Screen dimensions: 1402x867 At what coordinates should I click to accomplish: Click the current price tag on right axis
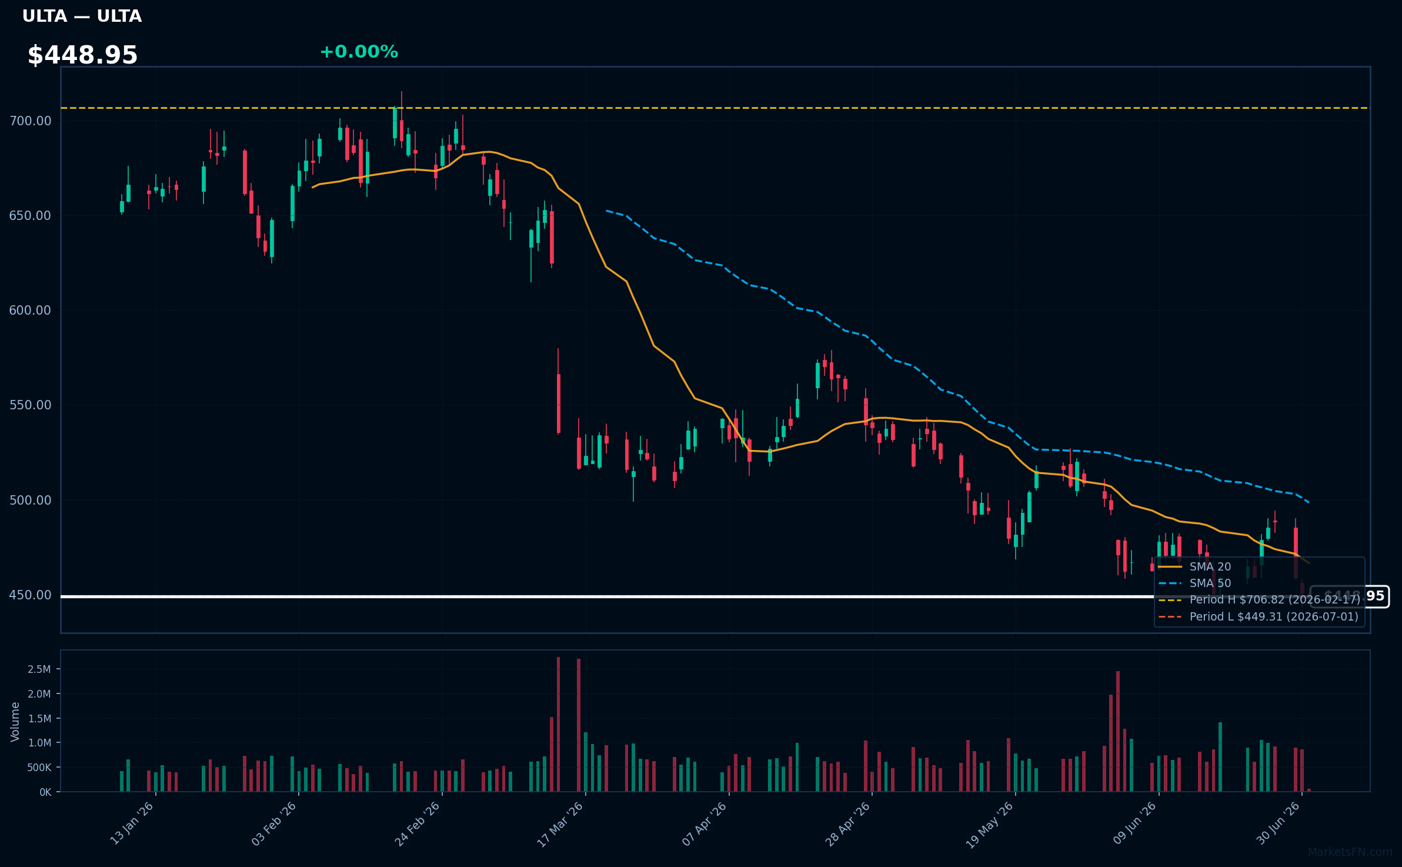(1350, 596)
